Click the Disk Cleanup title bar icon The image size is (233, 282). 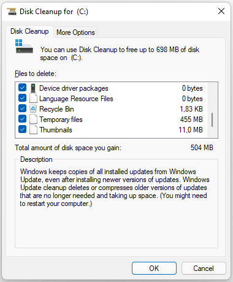12,12
